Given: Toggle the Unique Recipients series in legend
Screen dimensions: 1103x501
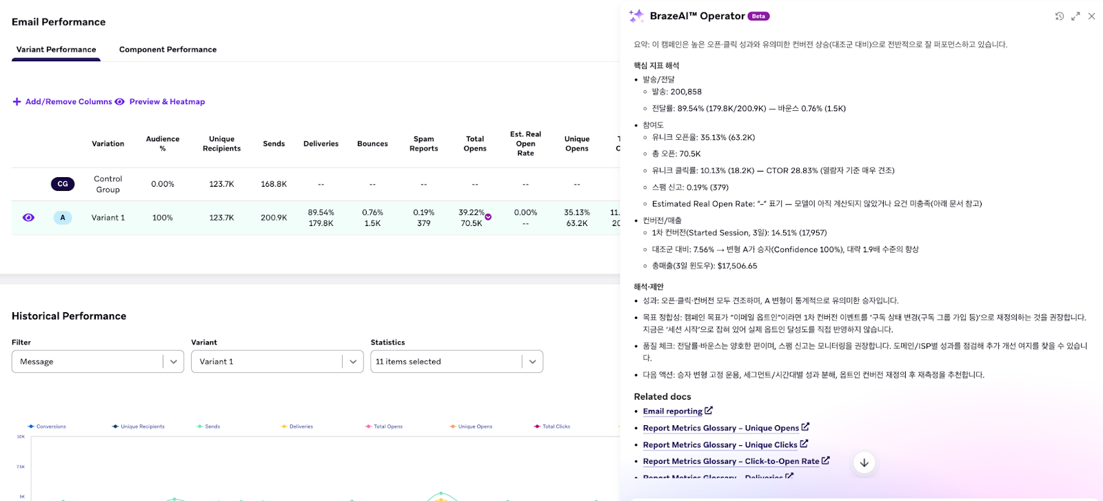Looking at the screenshot, I should (139, 427).
